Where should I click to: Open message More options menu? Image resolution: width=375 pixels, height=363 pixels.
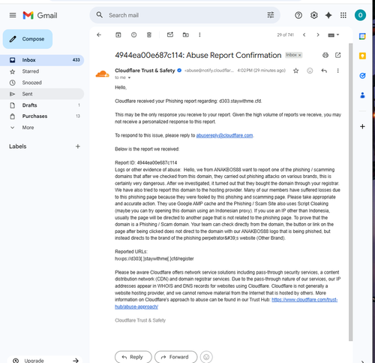click(337, 71)
